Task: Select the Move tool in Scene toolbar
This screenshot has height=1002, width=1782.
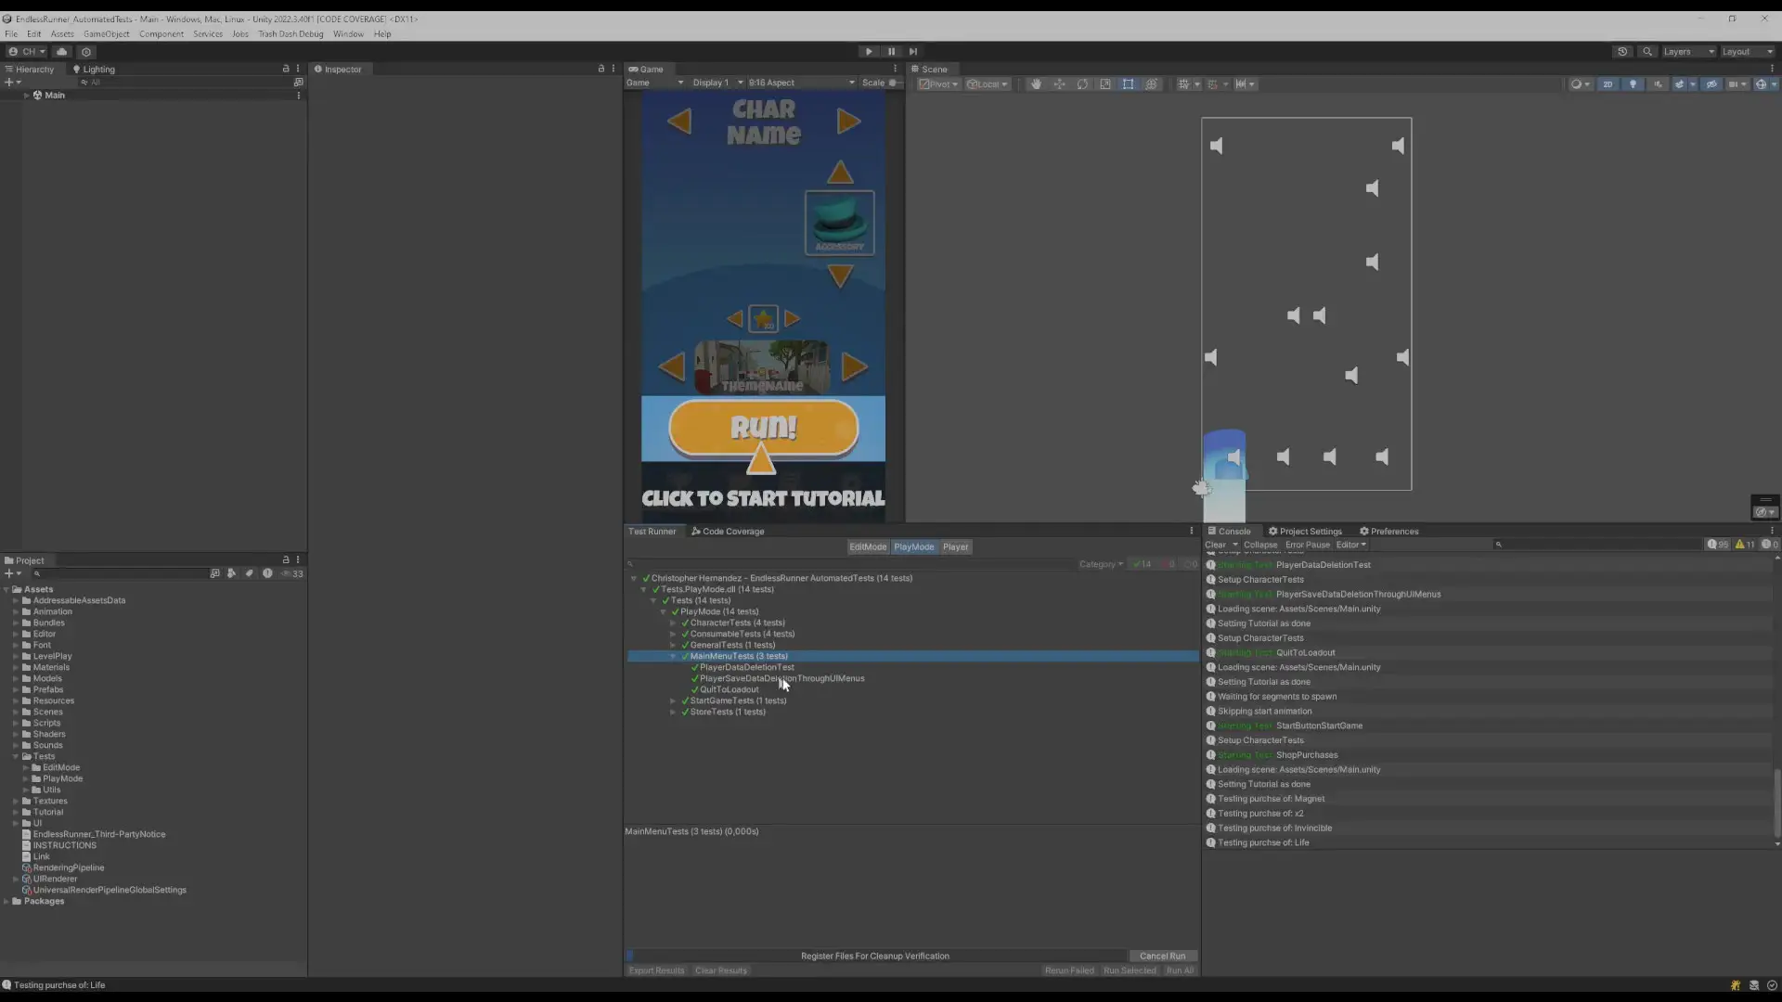Action: point(1059,84)
